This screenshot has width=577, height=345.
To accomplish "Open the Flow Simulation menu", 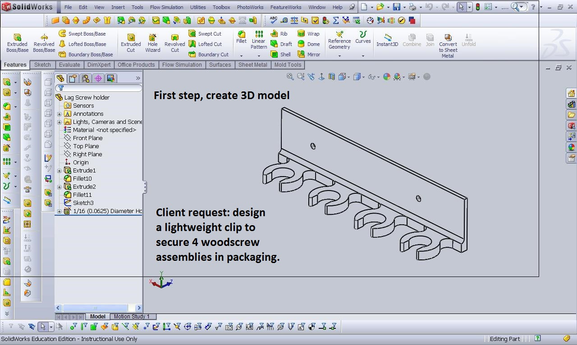I will pyautogui.click(x=166, y=7).
